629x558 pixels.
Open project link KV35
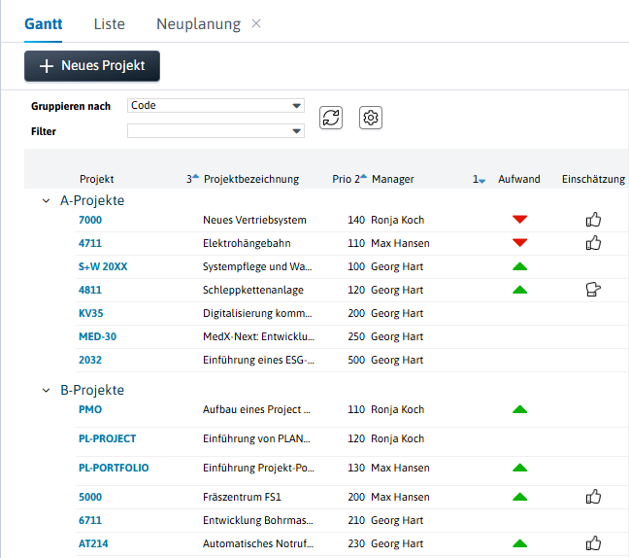91,313
